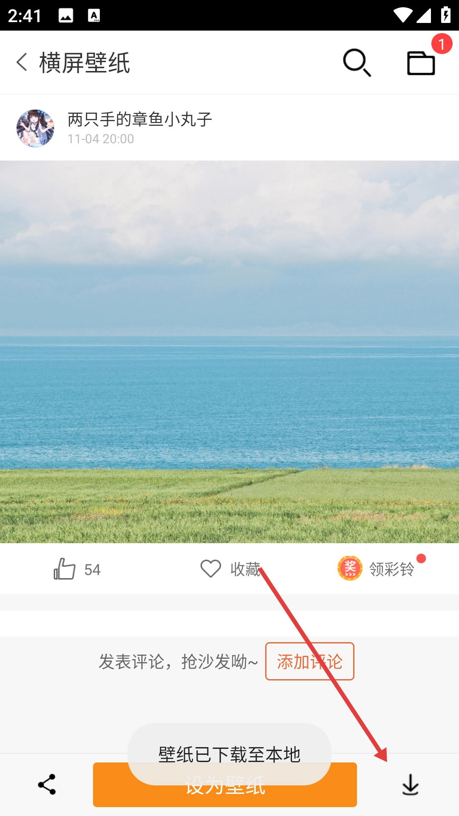Tap the 领彩铃 label text
Screen dimensions: 459x816
[x=391, y=569]
